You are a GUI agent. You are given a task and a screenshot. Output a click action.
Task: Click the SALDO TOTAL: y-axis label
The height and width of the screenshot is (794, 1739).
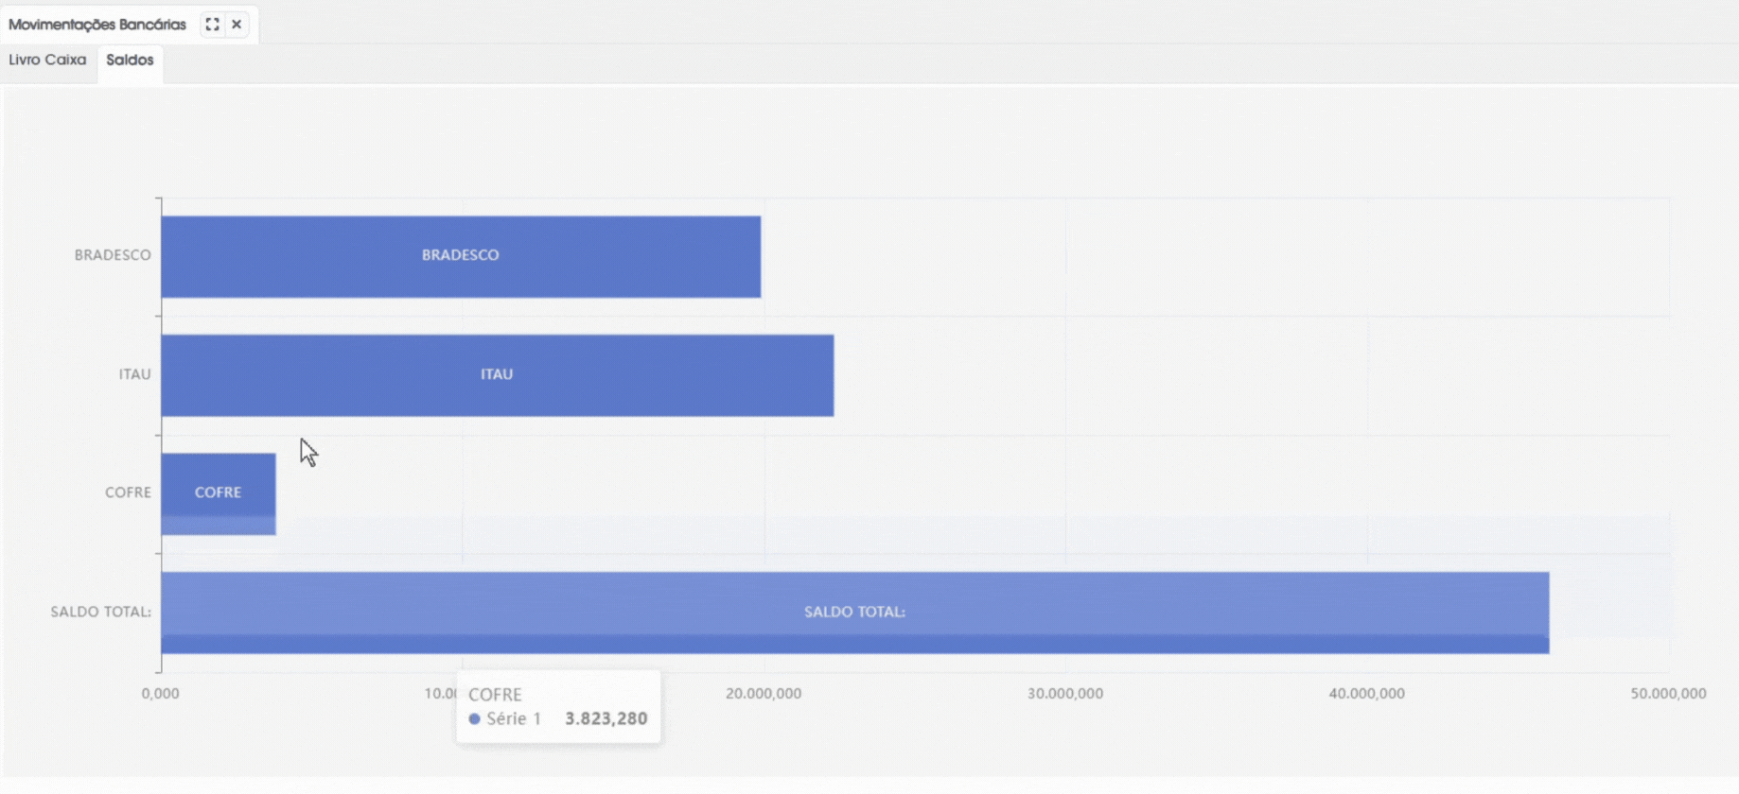(x=101, y=612)
